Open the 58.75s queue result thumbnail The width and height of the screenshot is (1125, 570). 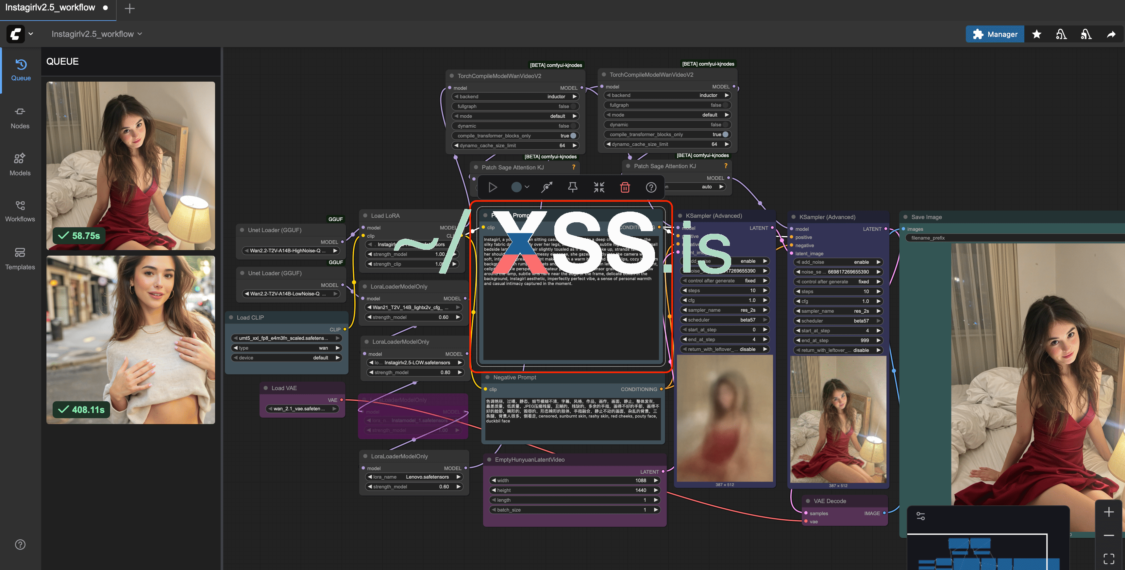coord(131,166)
